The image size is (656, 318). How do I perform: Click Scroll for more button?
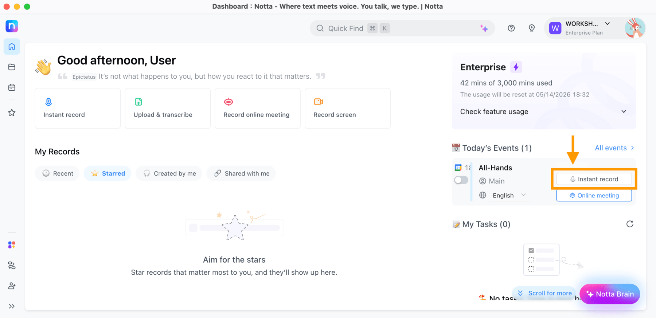545,293
